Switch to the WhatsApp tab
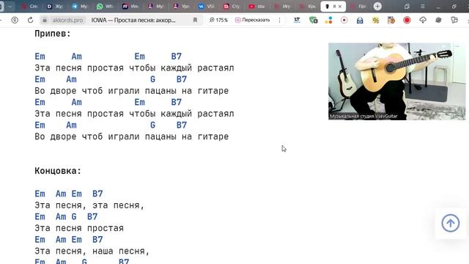The width and height of the screenshot is (469, 264). point(105,7)
